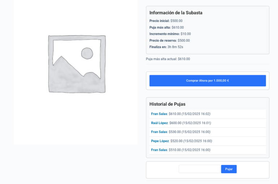Image resolution: width=278 pixels, height=184 pixels.
Task: Select the $600.00 bid amount text
Action: point(175,123)
